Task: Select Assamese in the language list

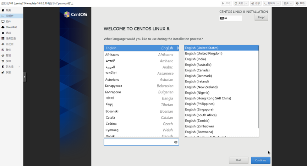Action: click(x=141, y=73)
